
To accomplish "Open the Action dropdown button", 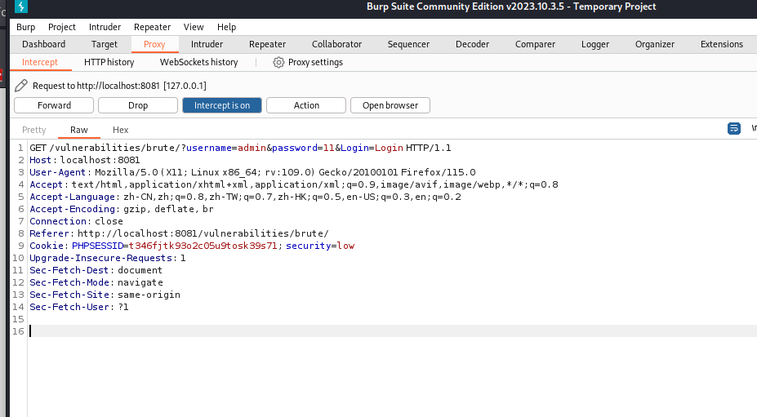I will [306, 105].
